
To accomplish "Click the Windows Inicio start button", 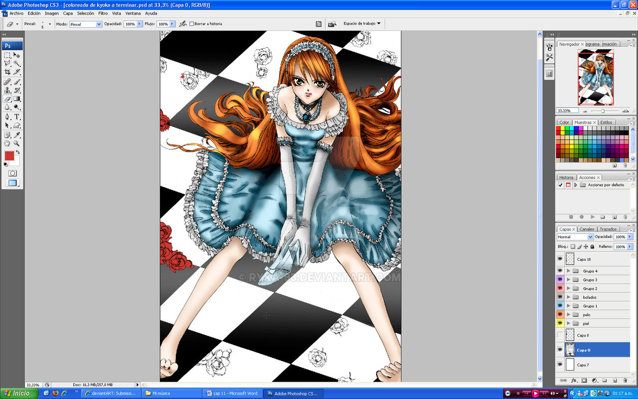I will point(18,393).
